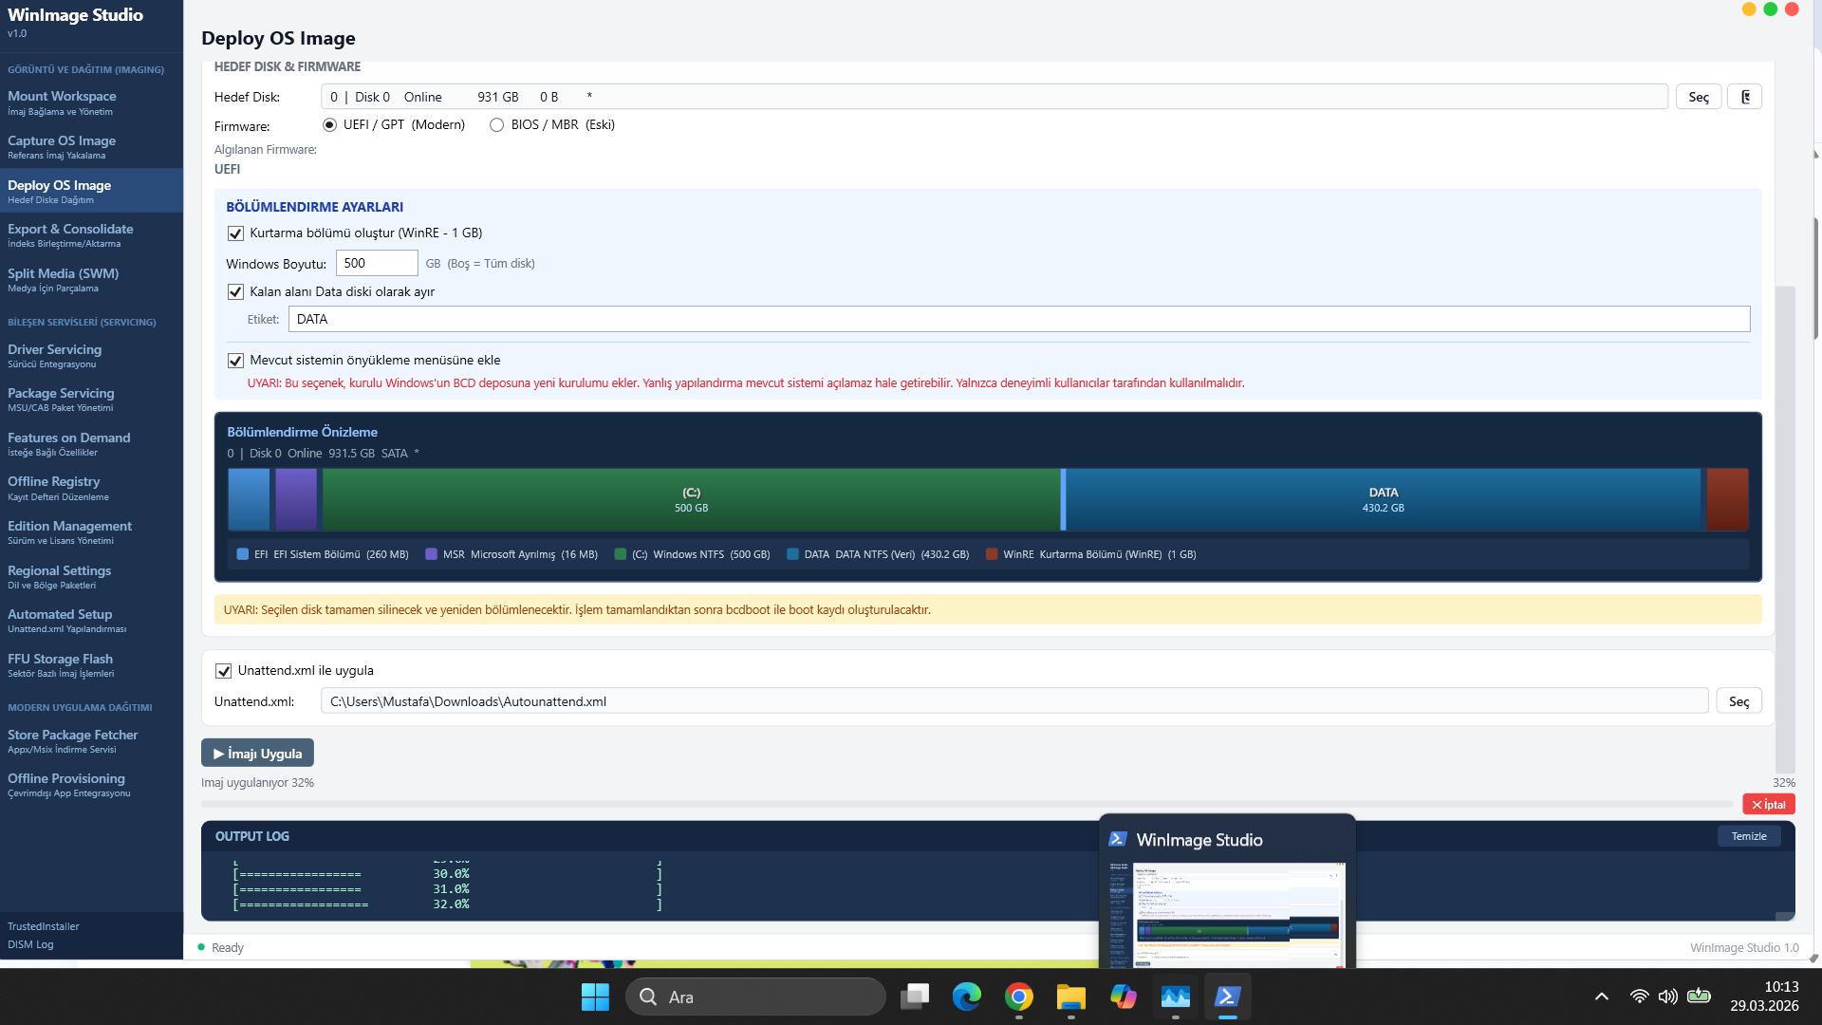Clear output log with Temizle

pyautogui.click(x=1749, y=836)
